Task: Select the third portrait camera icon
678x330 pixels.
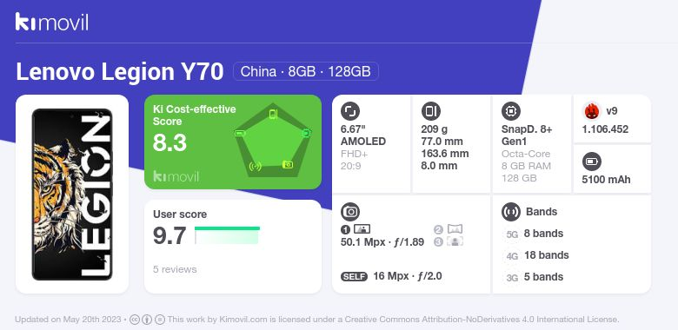Action: click(455, 241)
